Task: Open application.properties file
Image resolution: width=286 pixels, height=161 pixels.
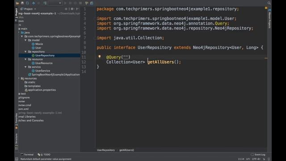Action: click(40, 90)
